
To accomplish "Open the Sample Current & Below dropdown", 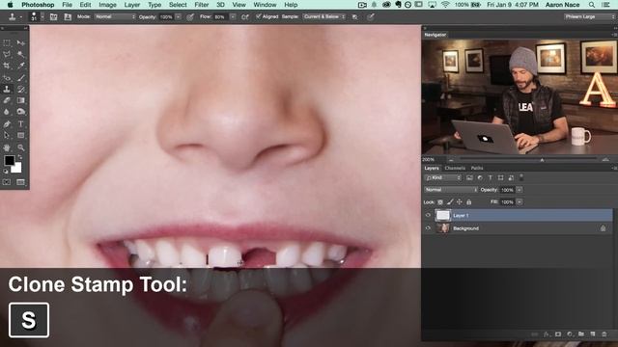I will 324,17.
